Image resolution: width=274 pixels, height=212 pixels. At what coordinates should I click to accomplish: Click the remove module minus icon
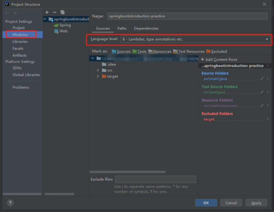tap(54, 12)
